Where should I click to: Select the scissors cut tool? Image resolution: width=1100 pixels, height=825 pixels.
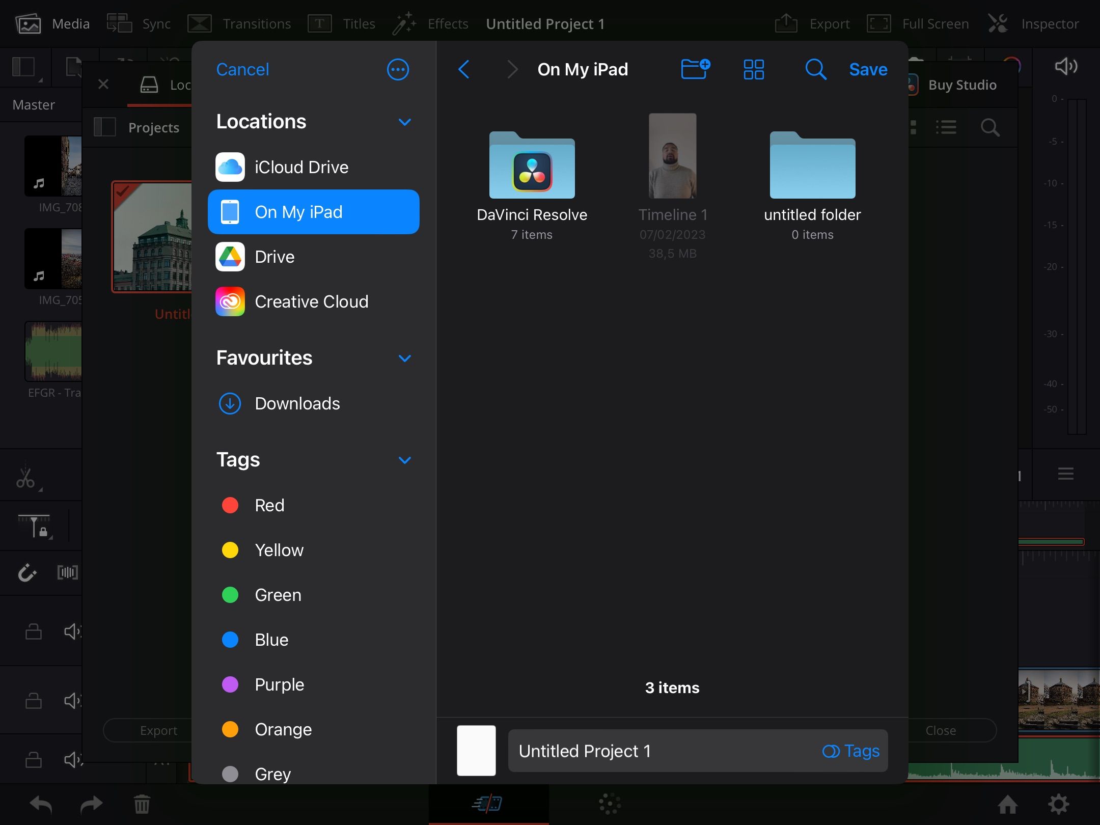(25, 478)
